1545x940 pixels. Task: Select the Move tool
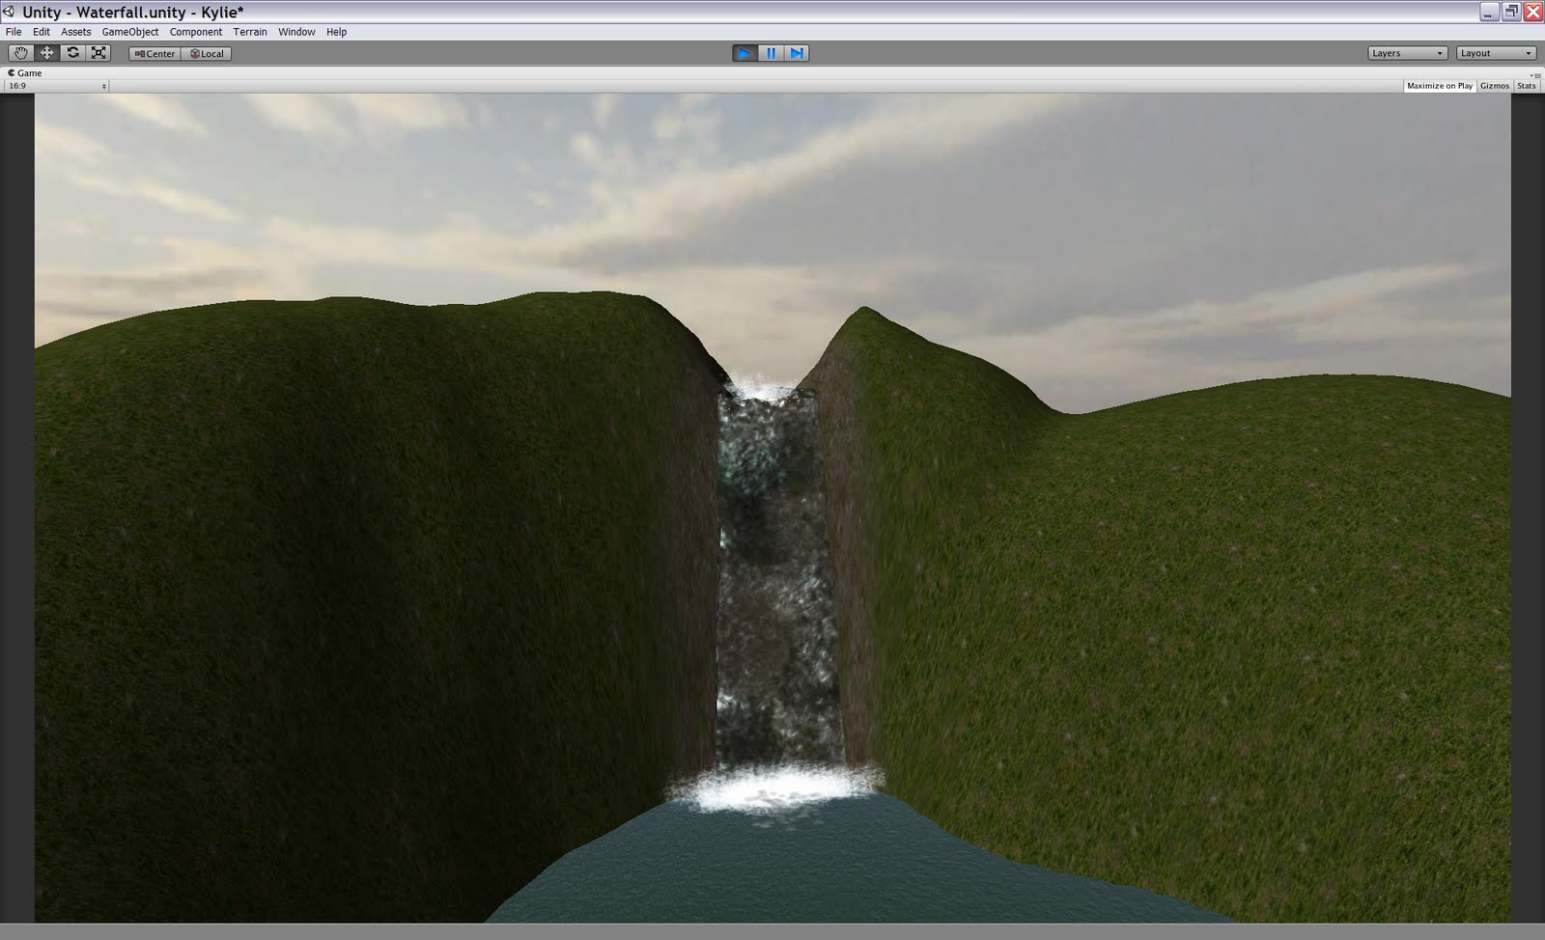[47, 53]
